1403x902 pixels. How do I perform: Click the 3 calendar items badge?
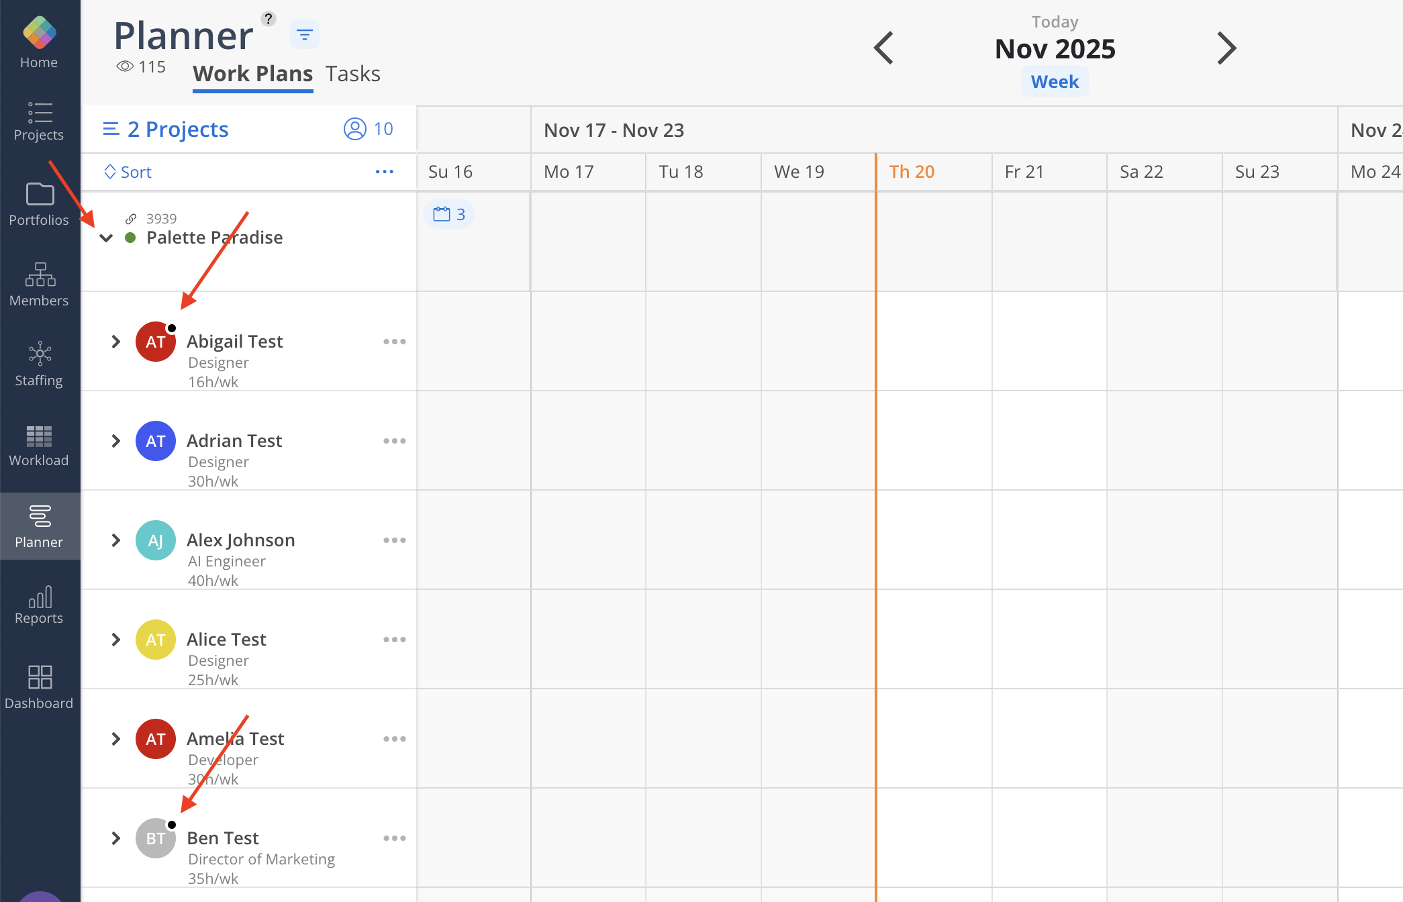tap(449, 215)
